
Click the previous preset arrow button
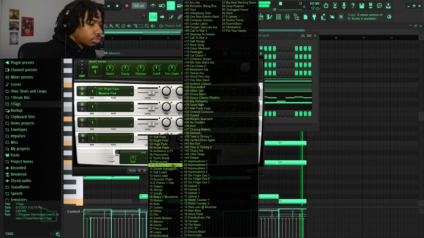coord(139,171)
